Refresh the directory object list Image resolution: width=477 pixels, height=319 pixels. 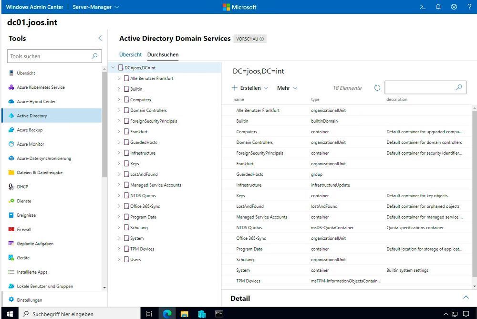coord(377,87)
